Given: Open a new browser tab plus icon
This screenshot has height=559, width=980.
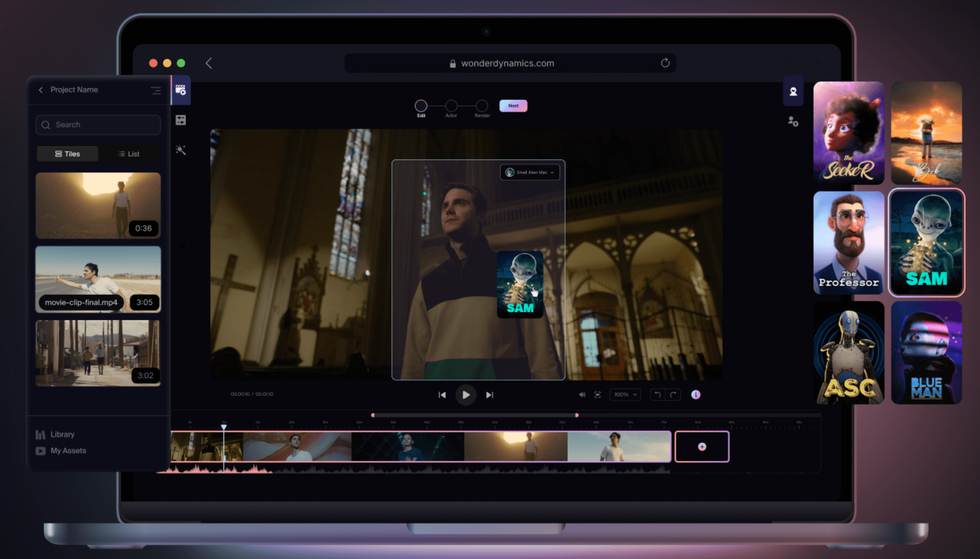Looking at the screenshot, I should tap(818, 63).
